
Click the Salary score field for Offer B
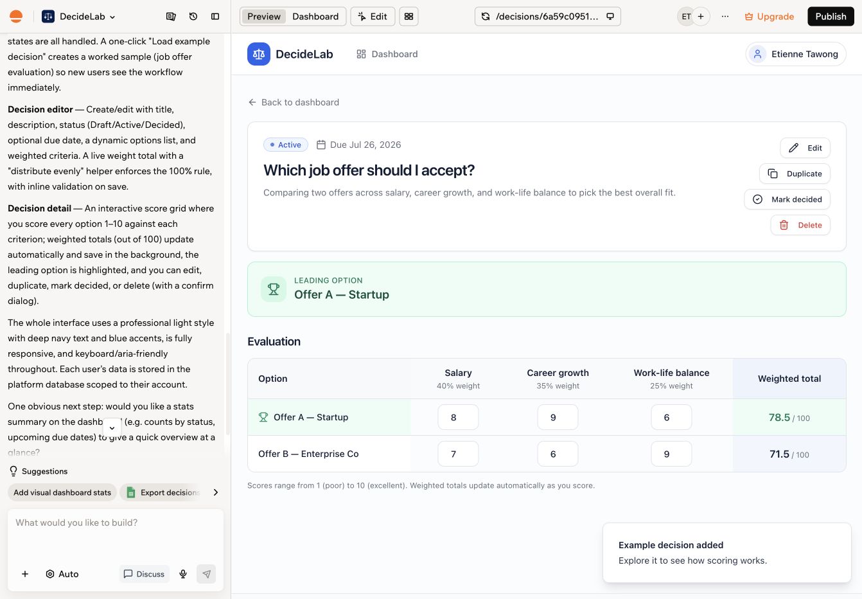(458, 454)
